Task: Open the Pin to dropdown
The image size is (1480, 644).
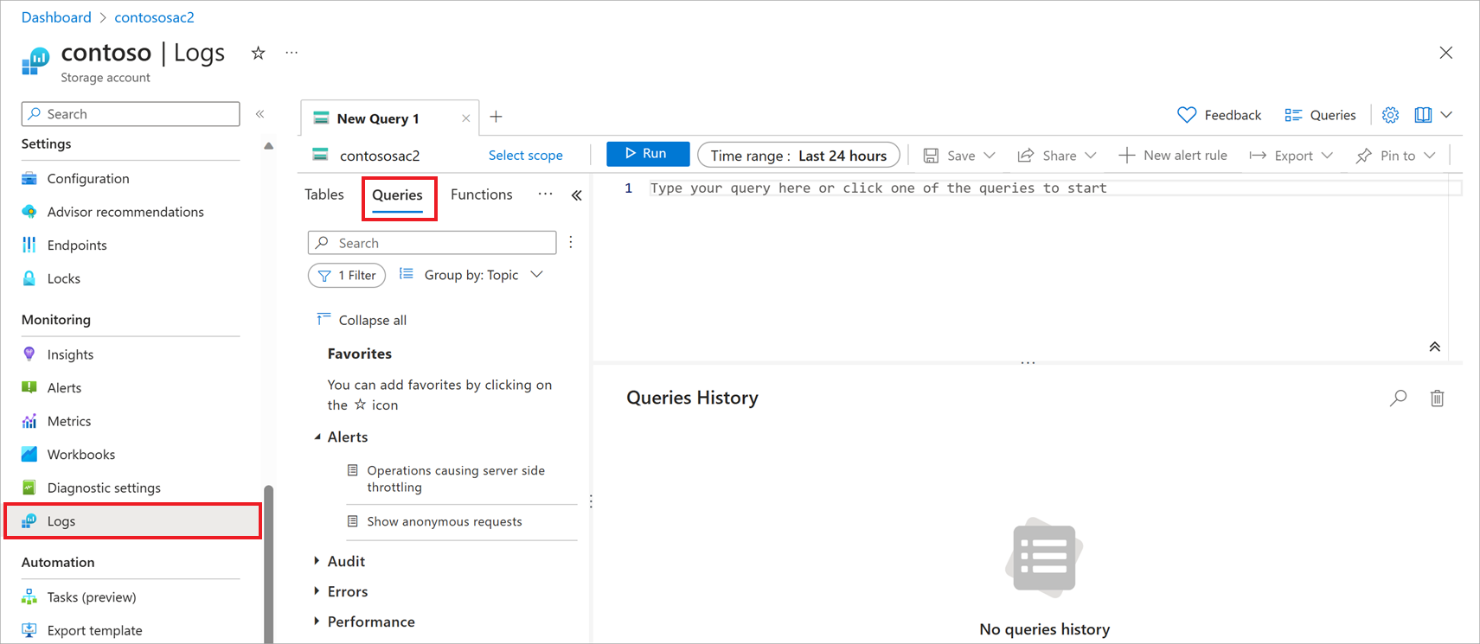Action: tap(1396, 156)
